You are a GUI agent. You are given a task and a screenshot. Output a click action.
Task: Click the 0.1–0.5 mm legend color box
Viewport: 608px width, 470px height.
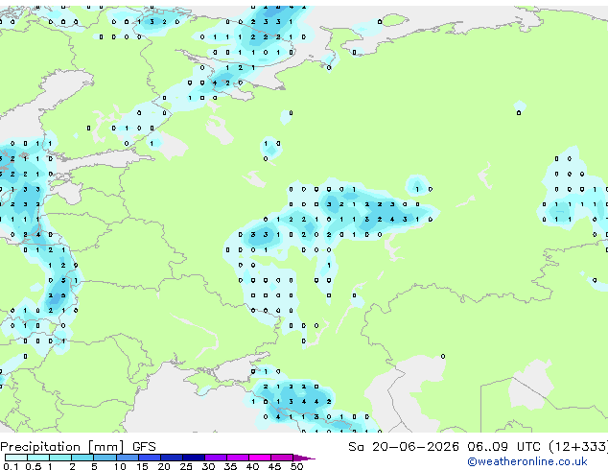[16, 458]
